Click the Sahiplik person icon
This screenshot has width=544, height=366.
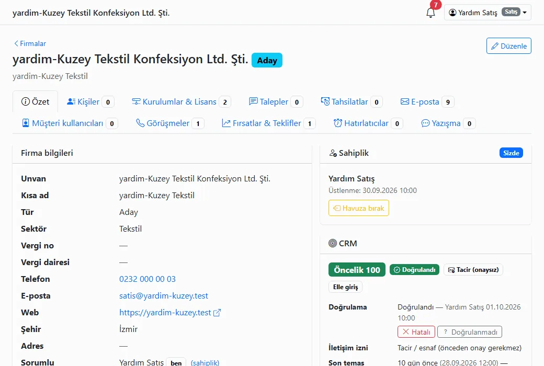coord(333,153)
